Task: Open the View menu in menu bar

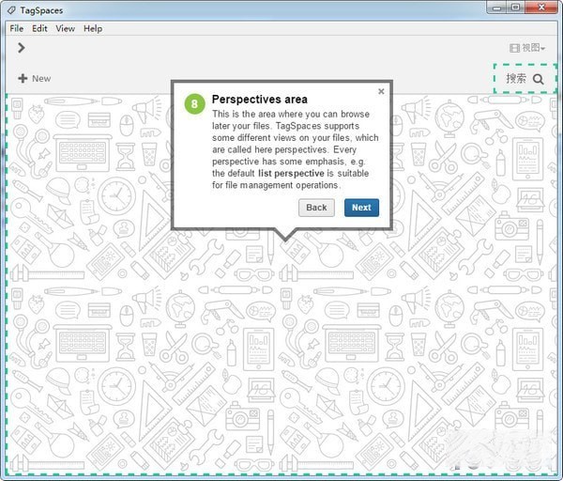Action: [65, 28]
